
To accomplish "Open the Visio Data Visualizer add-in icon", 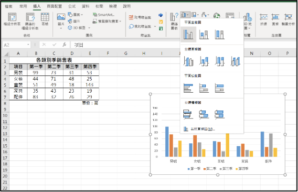I will [x=160, y=15].
